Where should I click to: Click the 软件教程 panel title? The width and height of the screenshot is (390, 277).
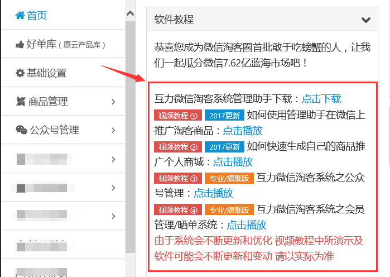point(174,20)
